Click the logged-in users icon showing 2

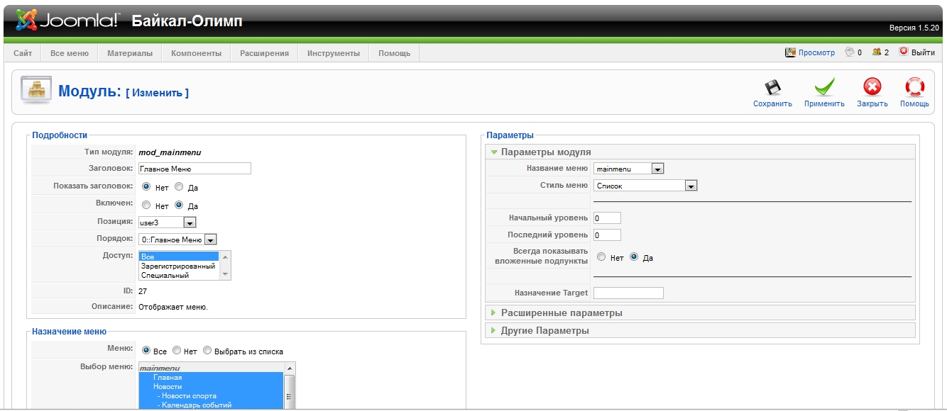[x=877, y=52]
